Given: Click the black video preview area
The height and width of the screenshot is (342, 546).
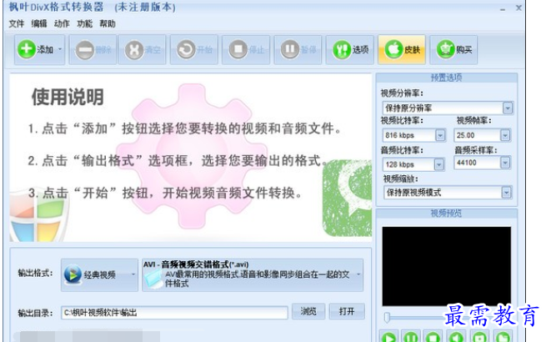Looking at the screenshot, I should pos(447,266).
